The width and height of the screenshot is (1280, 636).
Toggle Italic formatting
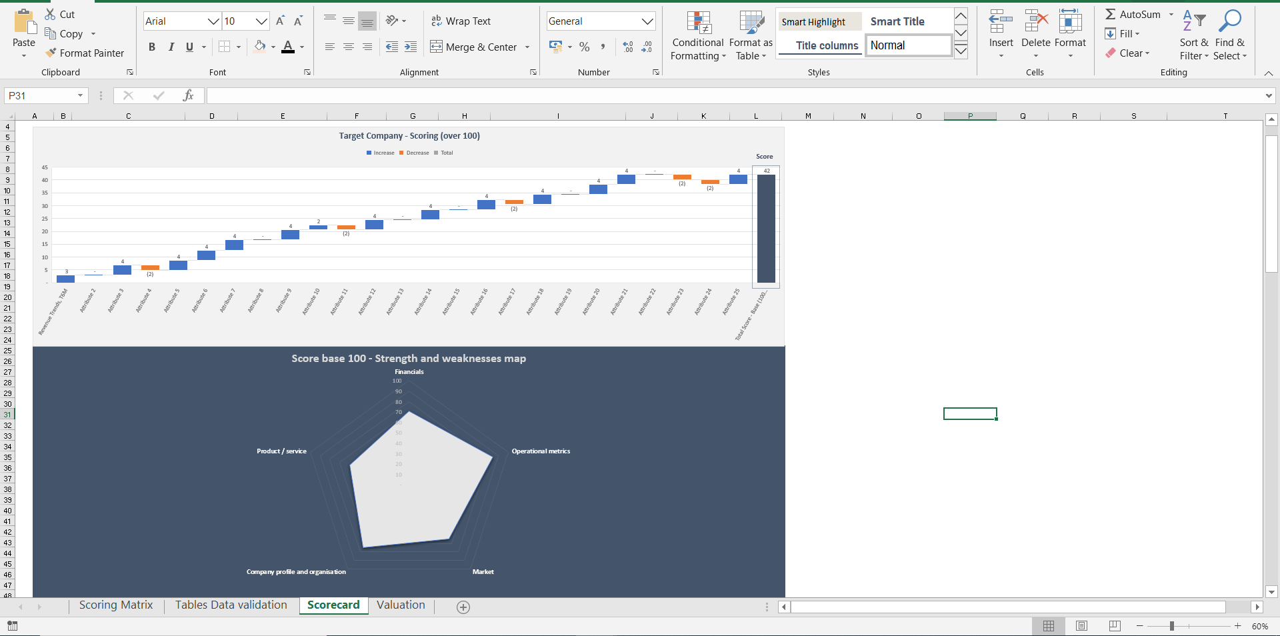point(171,47)
